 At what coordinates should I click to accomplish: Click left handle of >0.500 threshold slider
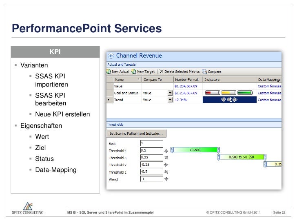[172, 150]
